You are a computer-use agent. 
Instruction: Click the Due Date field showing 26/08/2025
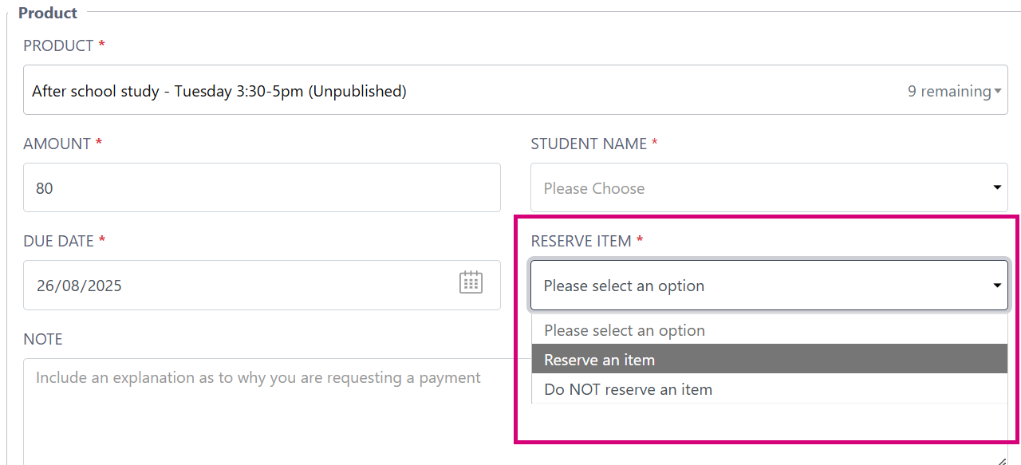(x=239, y=286)
